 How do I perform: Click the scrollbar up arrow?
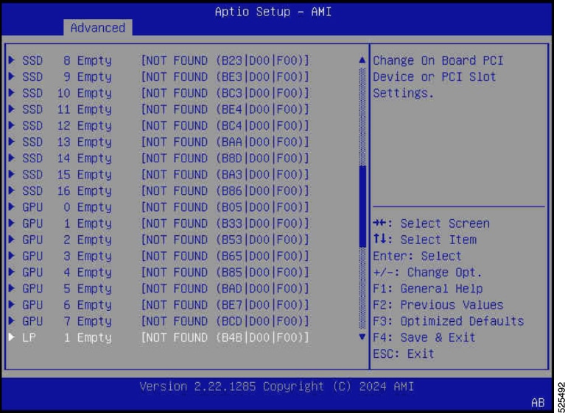pos(362,60)
